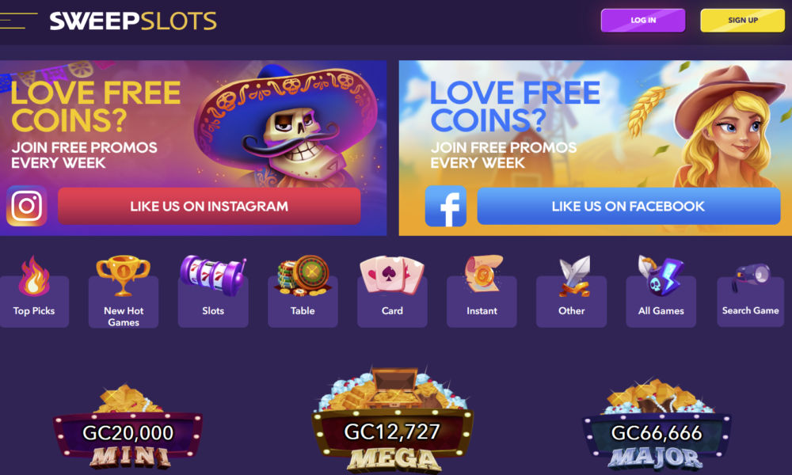Open the hamburger menu icon
792x475 pixels.
click(18, 21)
